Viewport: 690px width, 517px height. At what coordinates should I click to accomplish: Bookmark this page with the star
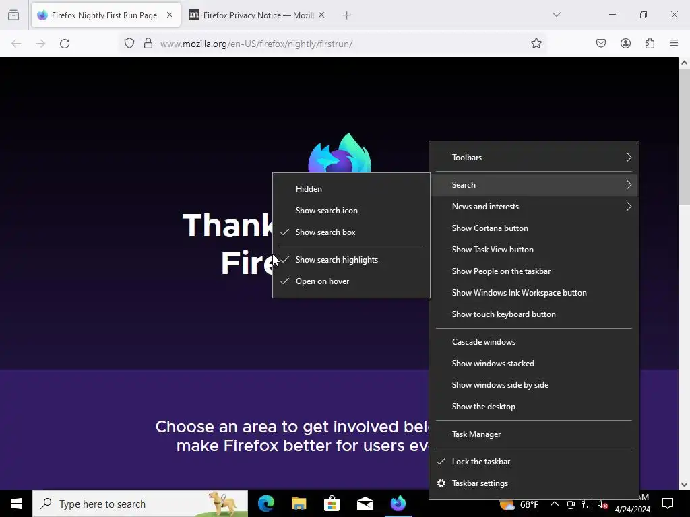[536, 44]
